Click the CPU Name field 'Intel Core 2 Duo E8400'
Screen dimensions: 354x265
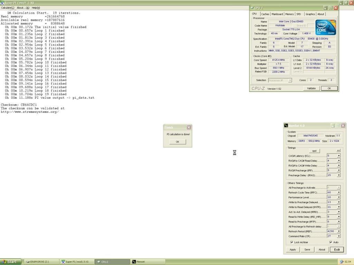pyautogui.click(x=291, y=21)
